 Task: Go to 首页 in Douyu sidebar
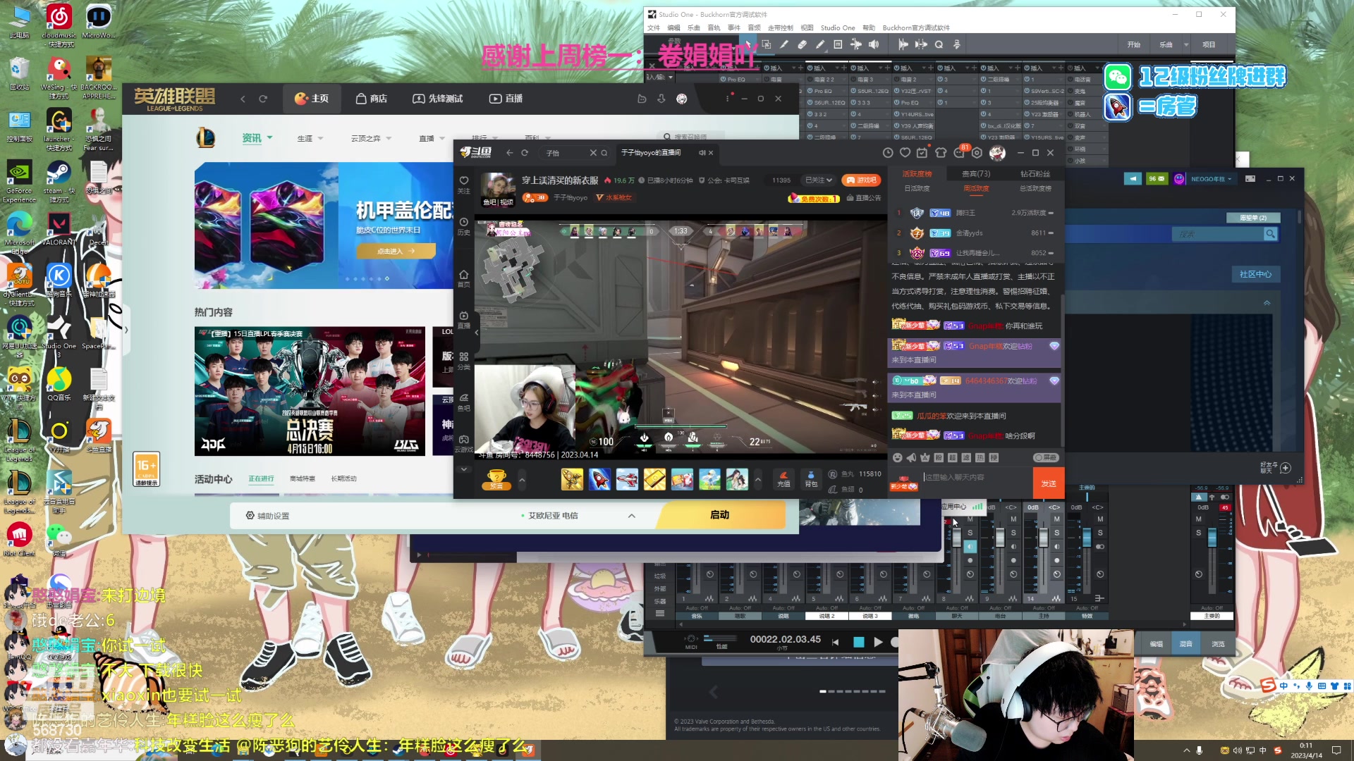click(463, 278)
